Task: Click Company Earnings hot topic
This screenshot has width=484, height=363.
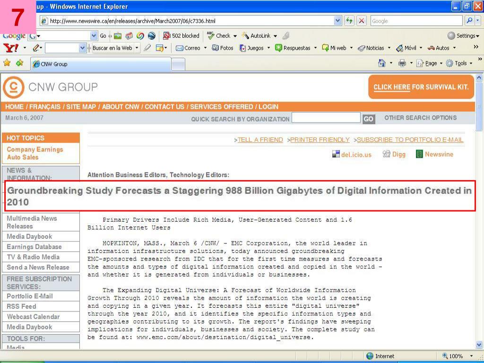Action: [x=35, y=149]
